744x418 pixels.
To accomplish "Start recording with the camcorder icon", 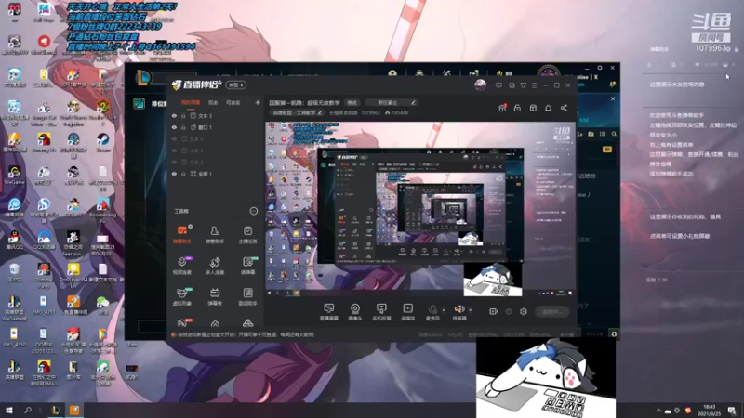I will (494, 311).
